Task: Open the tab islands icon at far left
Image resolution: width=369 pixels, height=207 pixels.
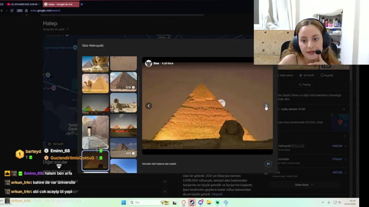Action: [x=2, y=4]
